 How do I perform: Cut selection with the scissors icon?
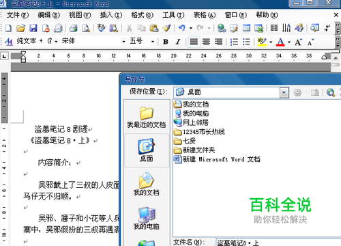(129, 28)
